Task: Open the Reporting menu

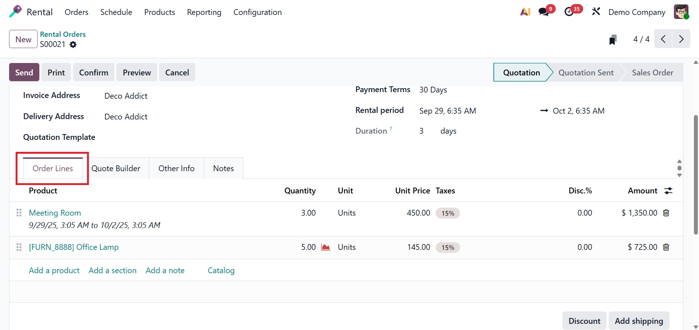Action: click(x=204, y=12)
